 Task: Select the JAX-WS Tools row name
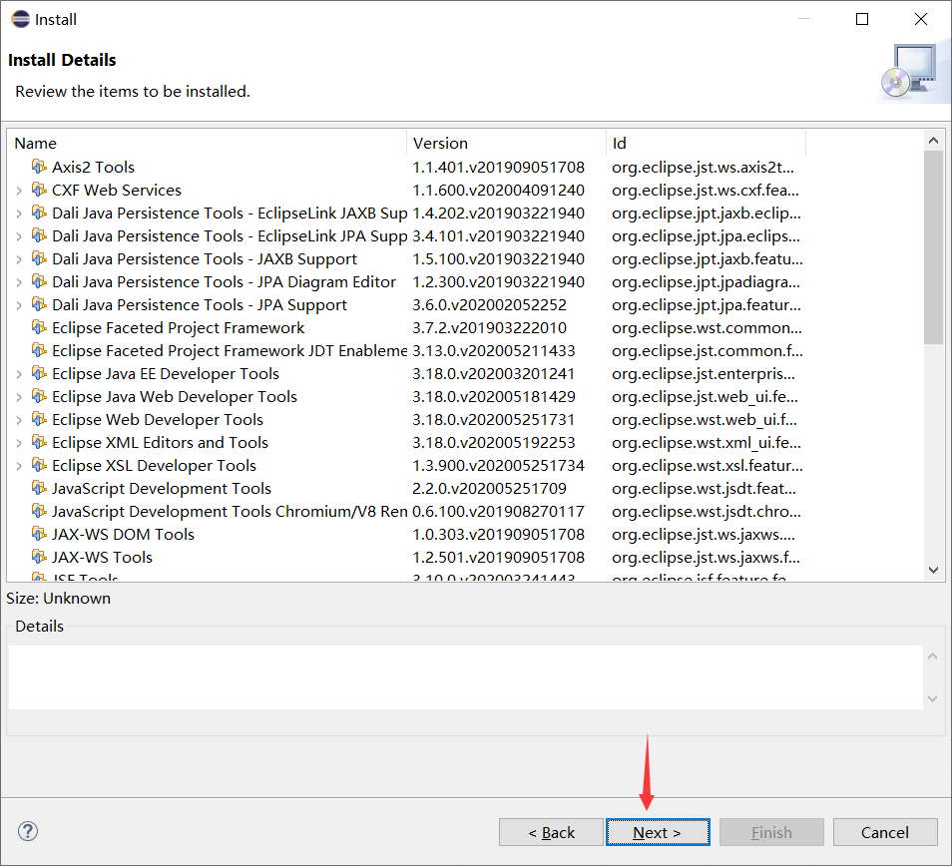[x=102, y=557]
